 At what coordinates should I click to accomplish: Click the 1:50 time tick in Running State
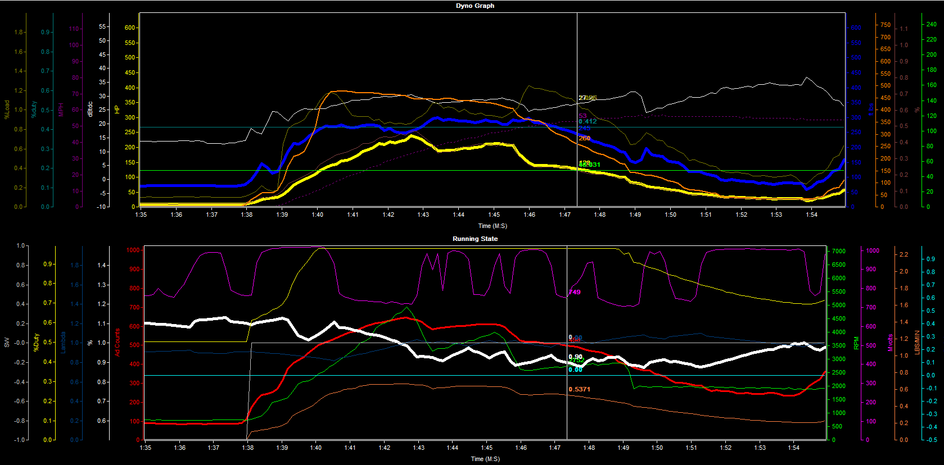[657, 448]
